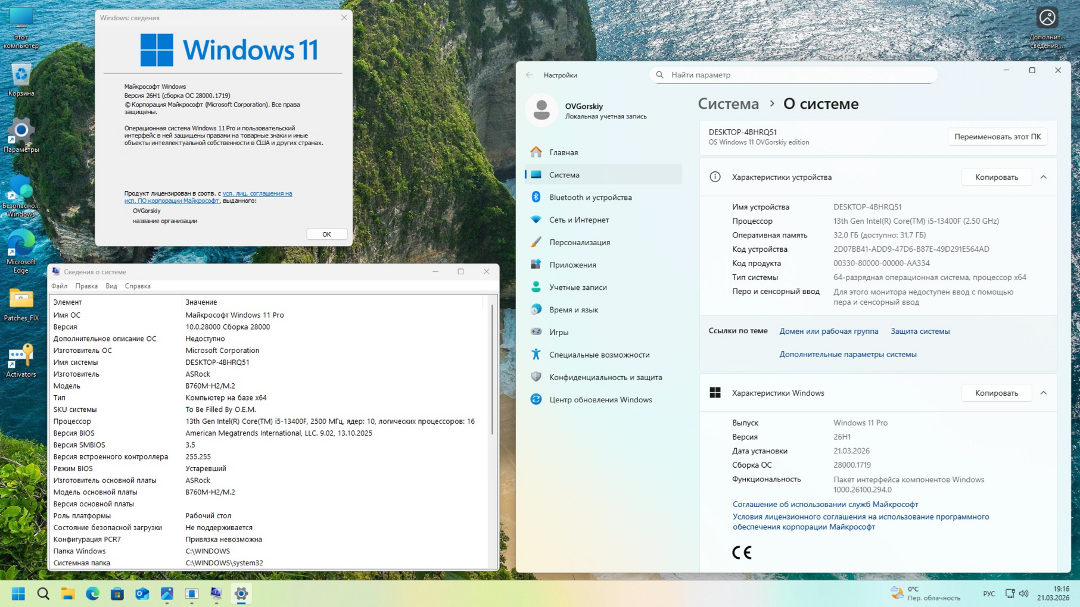The height and width of the screenshot is (607, 1080).
Task: Go to Персонализация settings
Action: coord(579,242)
